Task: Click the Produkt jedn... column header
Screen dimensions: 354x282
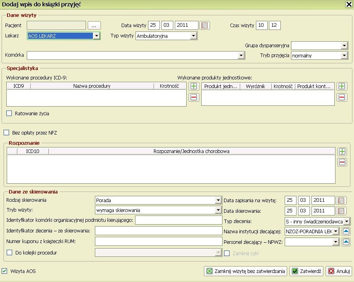Action: coord(221,87)
